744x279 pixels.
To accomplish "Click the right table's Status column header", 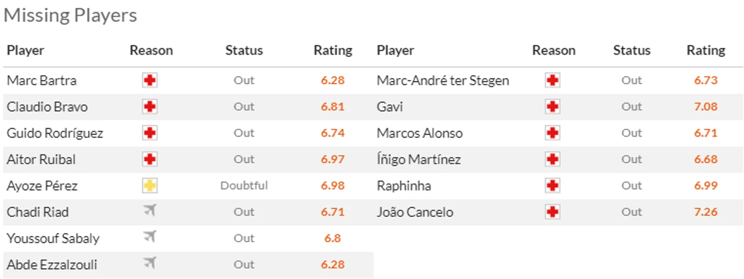I will point(632,50).
